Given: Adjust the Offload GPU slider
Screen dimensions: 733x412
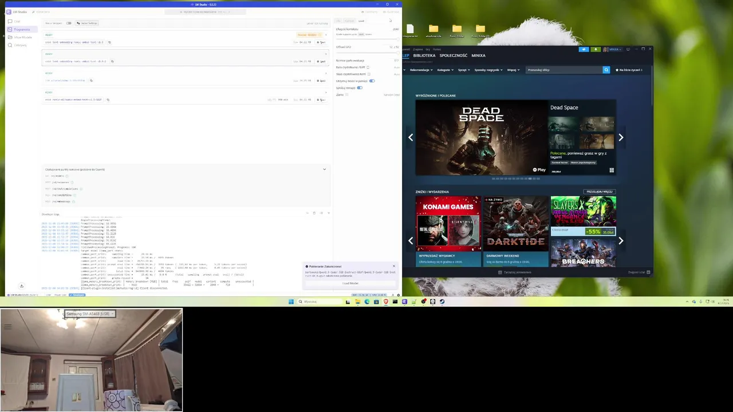Looking at the screenshot, I should tap(368, 53).
